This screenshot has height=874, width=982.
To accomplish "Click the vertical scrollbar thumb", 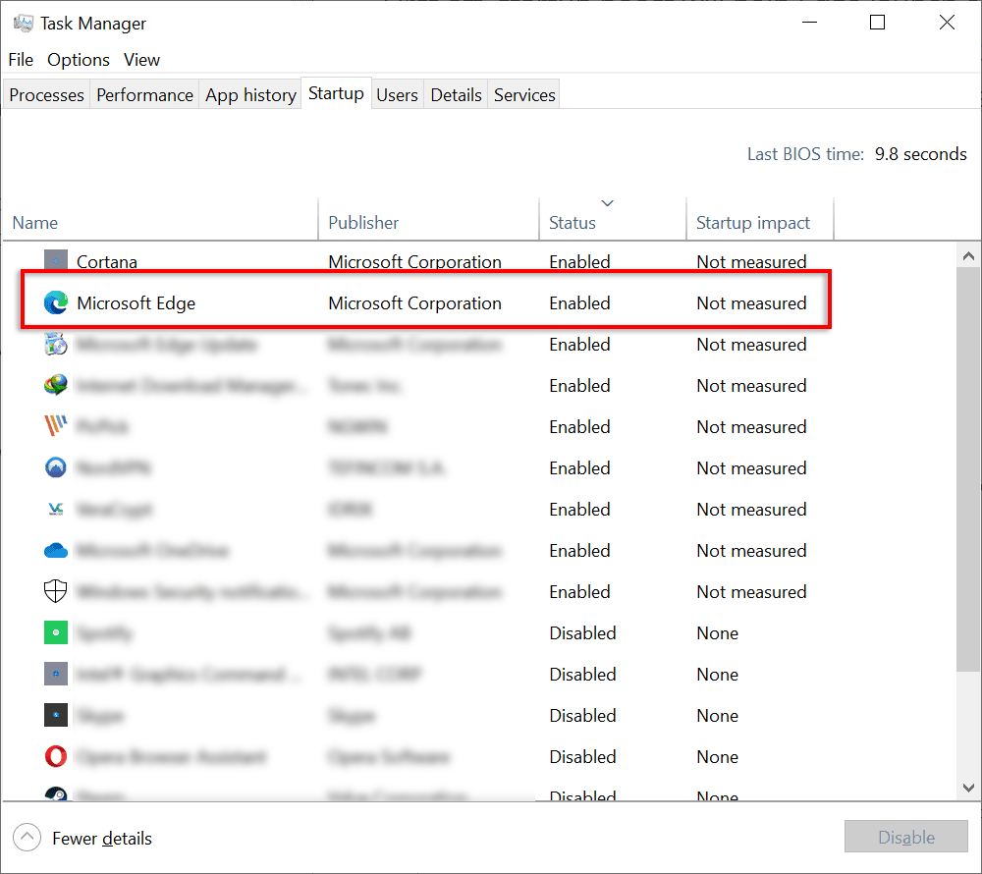I will pos(968,469).
